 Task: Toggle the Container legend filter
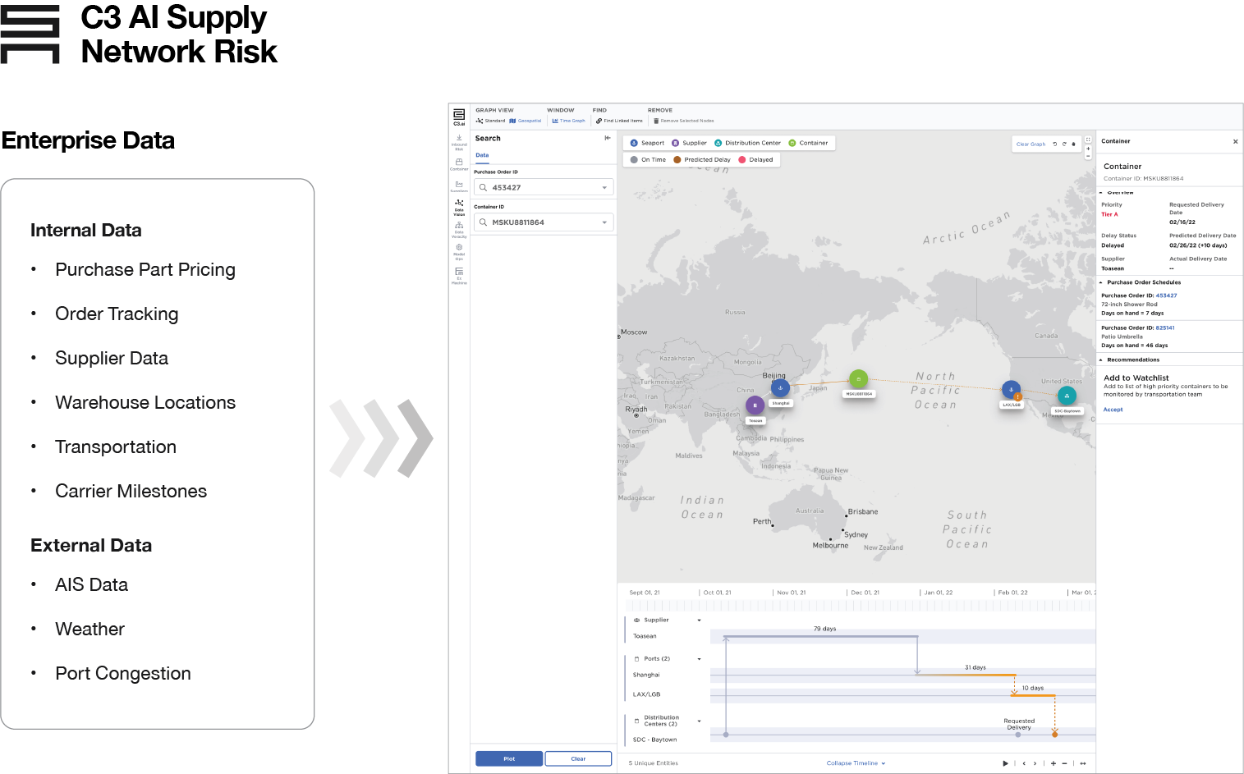tap(808, 143)
